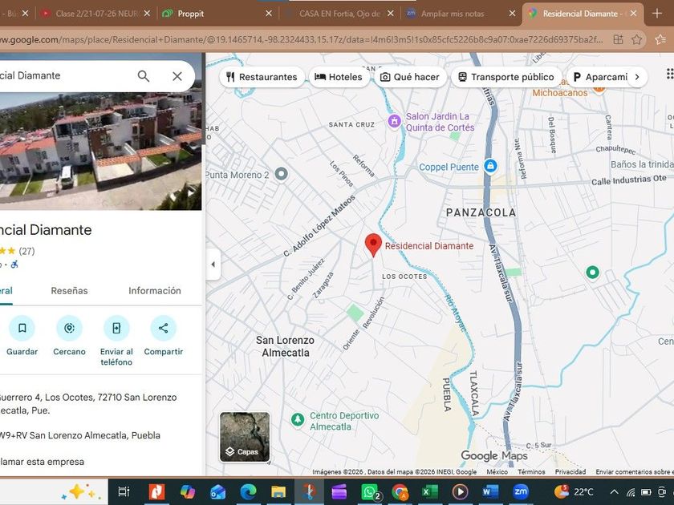Screen dimensions: 674x505
Task: Click the browser address bar URL
Action: click(301, 40)
